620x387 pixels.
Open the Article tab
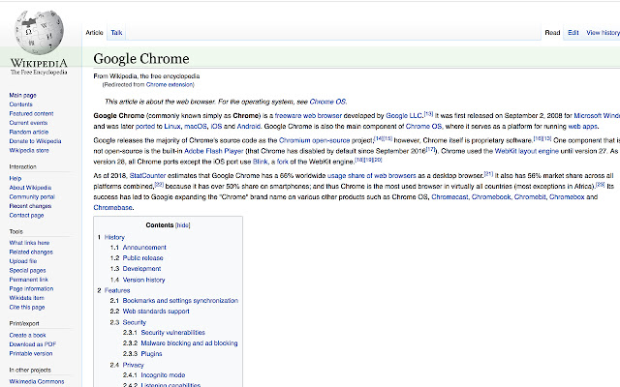coord(94,33)
